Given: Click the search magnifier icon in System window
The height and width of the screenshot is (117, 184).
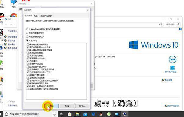Looking at the screenshot, I should coord(178,24).
